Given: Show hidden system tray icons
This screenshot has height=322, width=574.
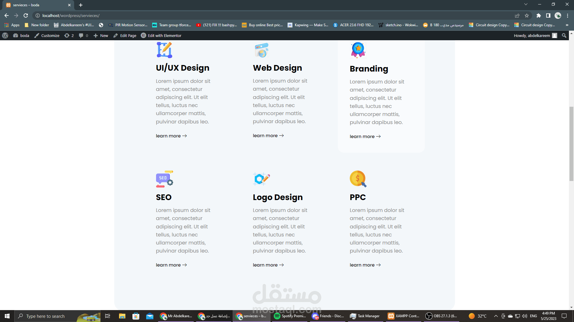Looking at the screenshot, I should click(x=496, y=316).
